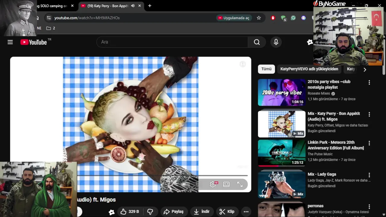Image resolution: width=386 pixels, height=217 pixels.
Task: Open the purple mask extension icon
Action: click(x=303, y=18)
